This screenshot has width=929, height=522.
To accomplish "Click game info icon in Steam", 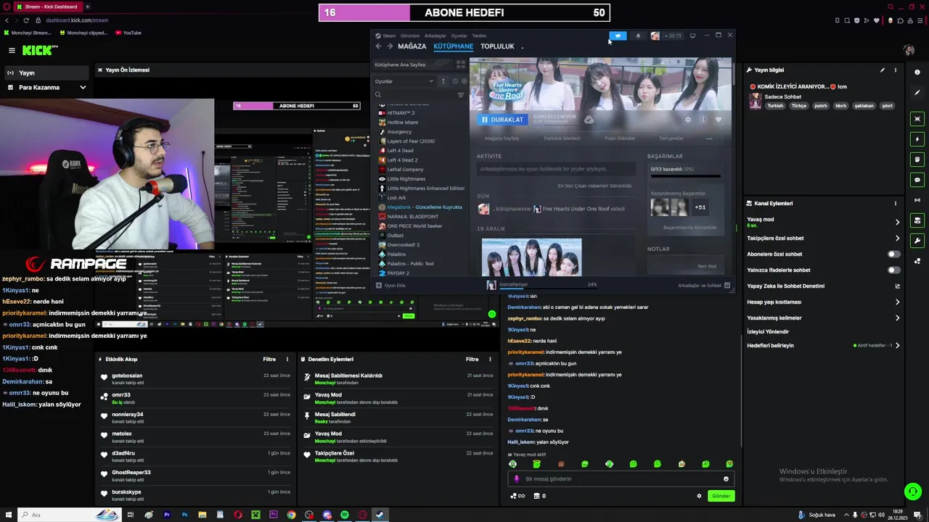I will 703,120.
